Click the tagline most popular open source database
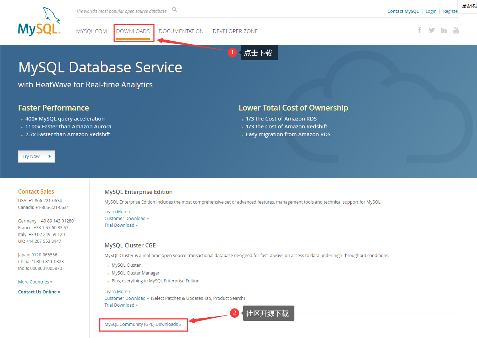 121,11
